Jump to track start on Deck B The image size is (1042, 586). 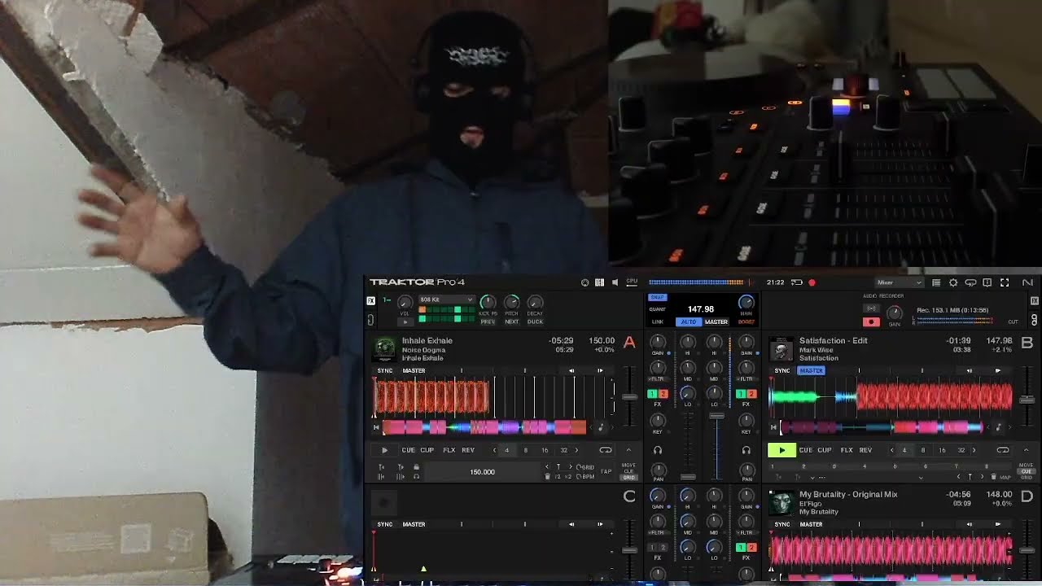[x=774, y=427]
